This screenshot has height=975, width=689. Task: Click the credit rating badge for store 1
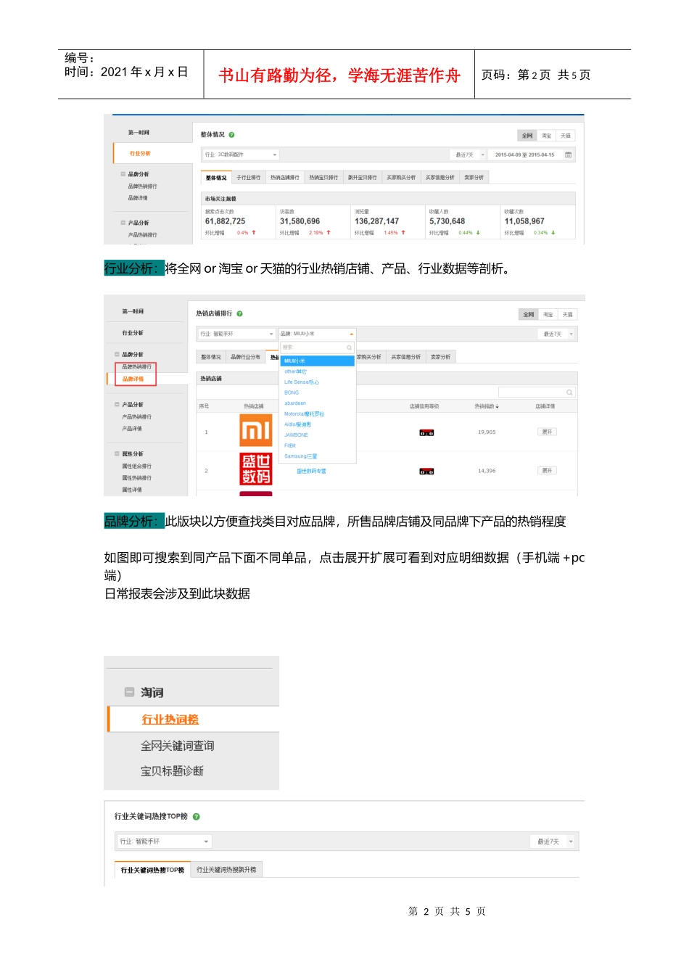426,433
